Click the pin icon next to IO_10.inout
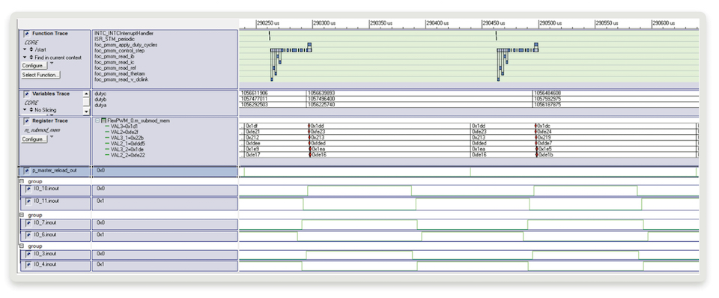The image size is (719, 298). pyautogui.click(x=28, y=189)
